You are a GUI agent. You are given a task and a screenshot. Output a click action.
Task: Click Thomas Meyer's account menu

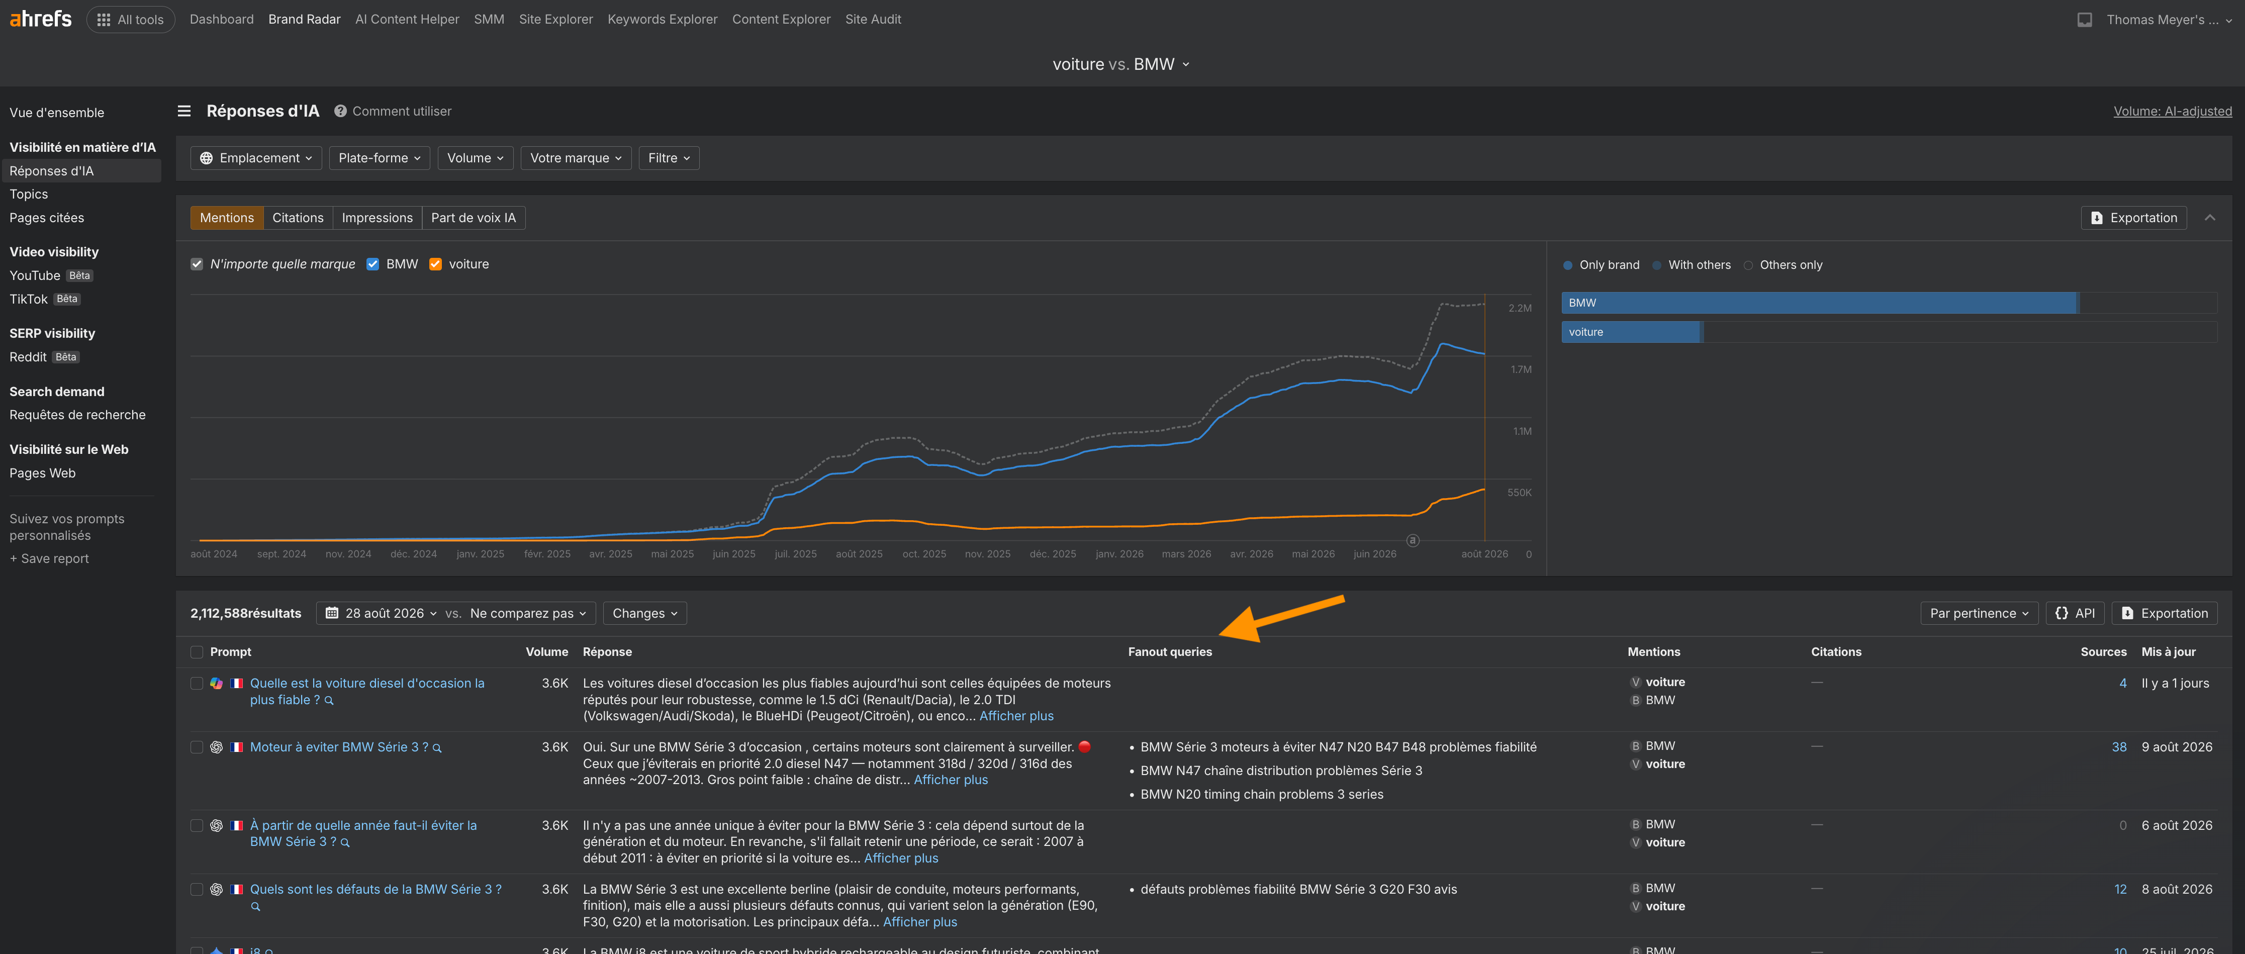point(2169,19)
